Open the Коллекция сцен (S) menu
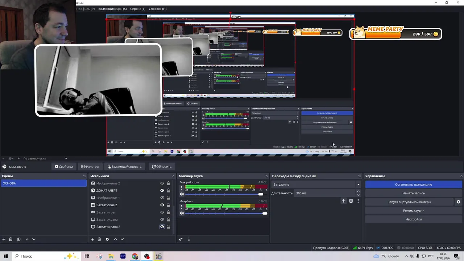464x261 pixels. point(112,9)
